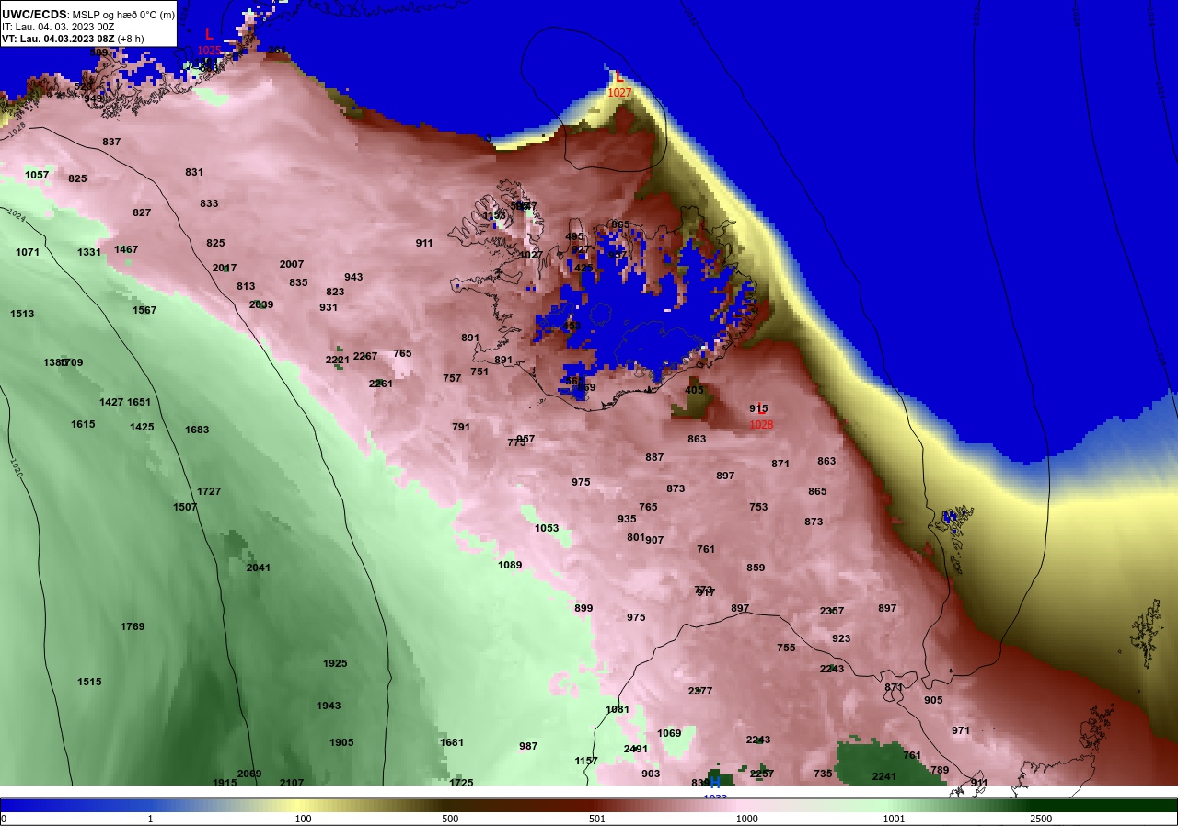The height and width of the screenshot is (826, 1178).
Task: Click the 1071 height value
Action: [28, 252]
